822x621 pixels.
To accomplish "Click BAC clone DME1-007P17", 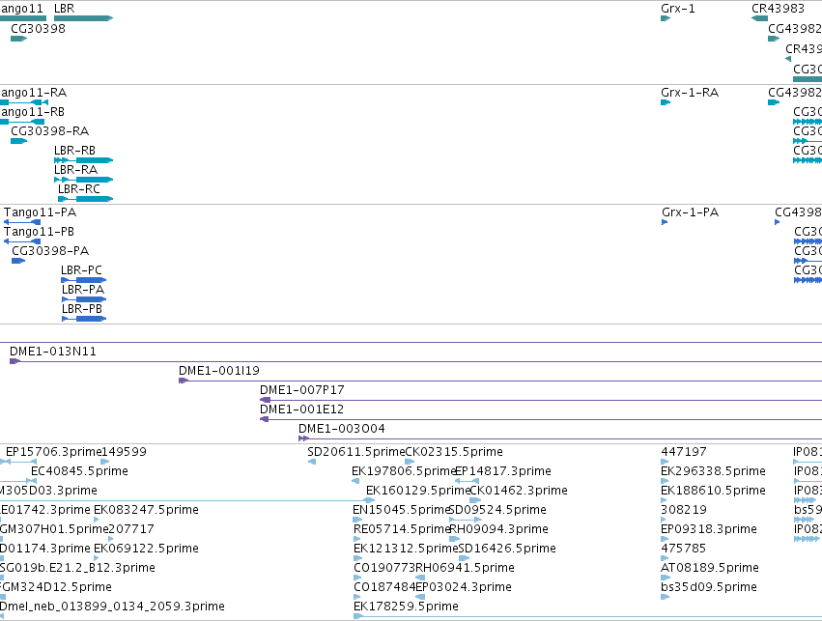I will (302, 390).
